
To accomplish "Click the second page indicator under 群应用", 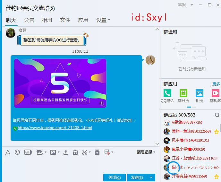I will pos(194,107).
